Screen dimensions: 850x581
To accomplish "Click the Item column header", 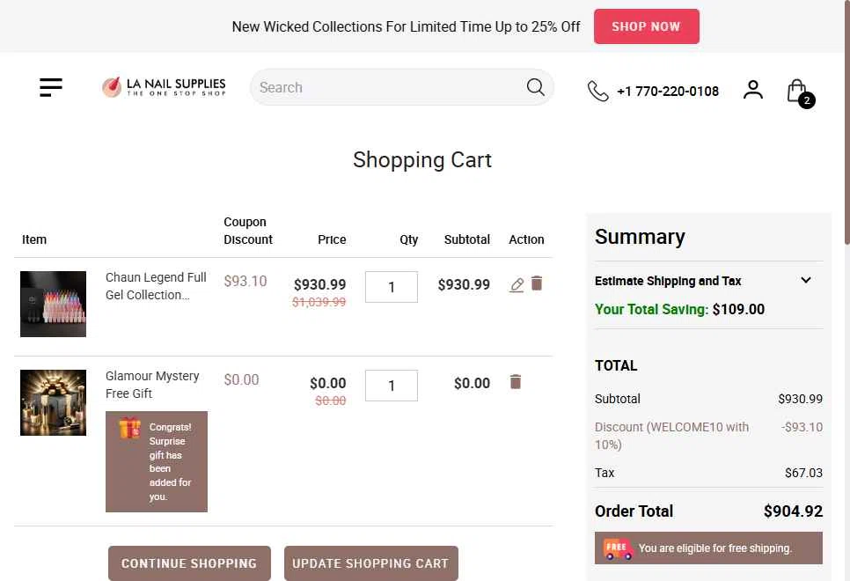I will 34,239.
